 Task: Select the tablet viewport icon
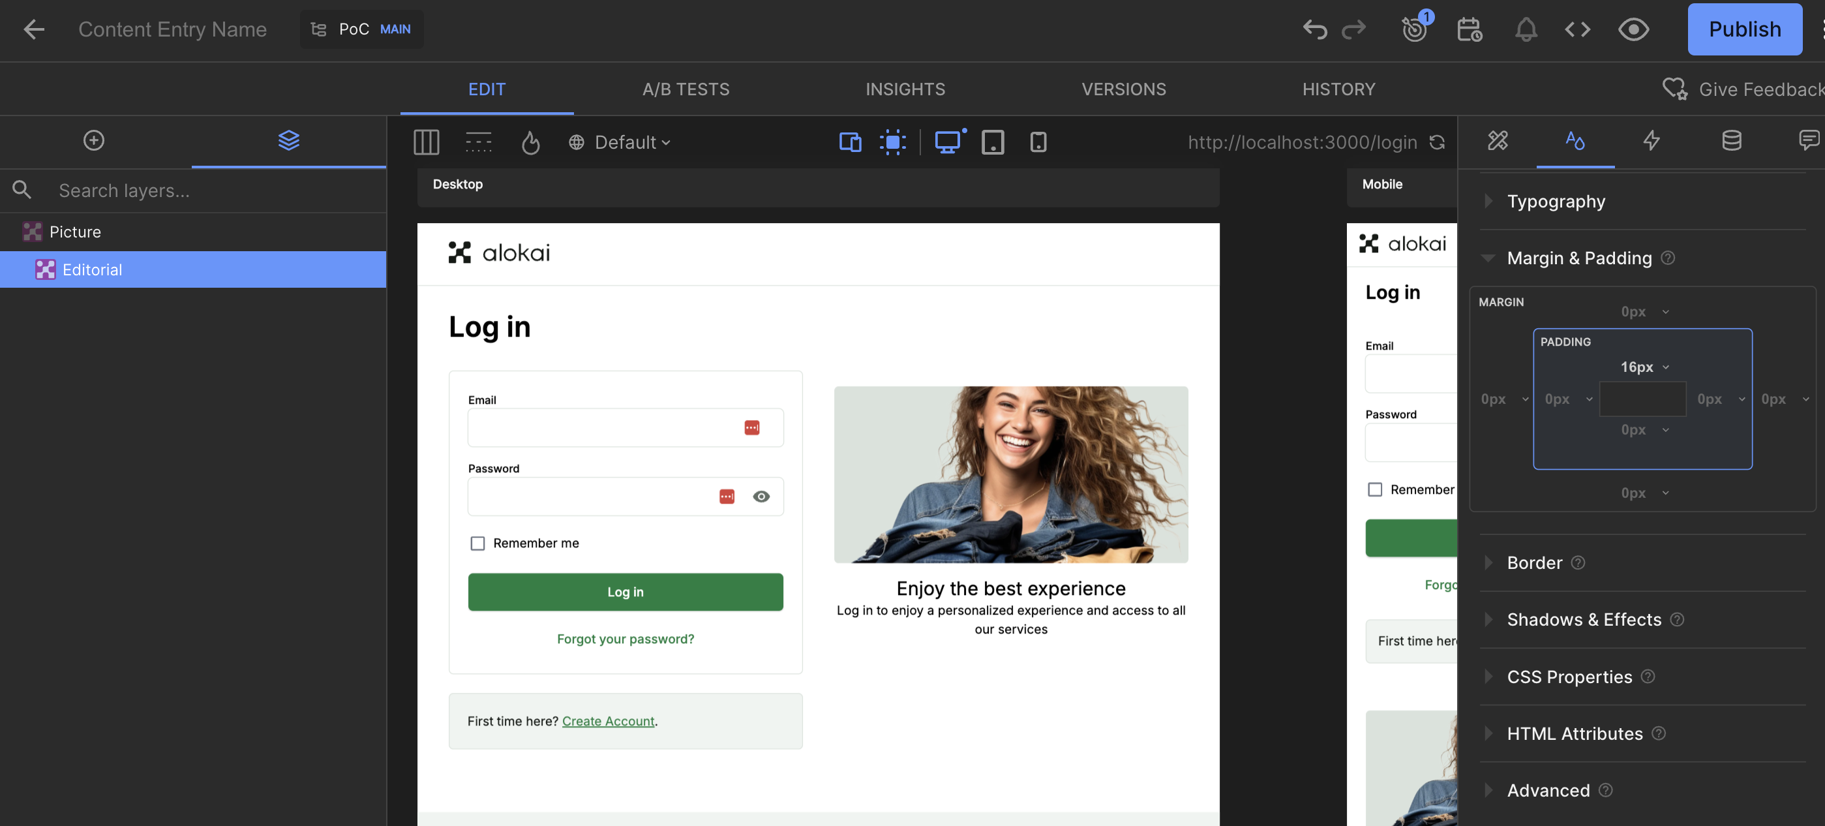993,142
